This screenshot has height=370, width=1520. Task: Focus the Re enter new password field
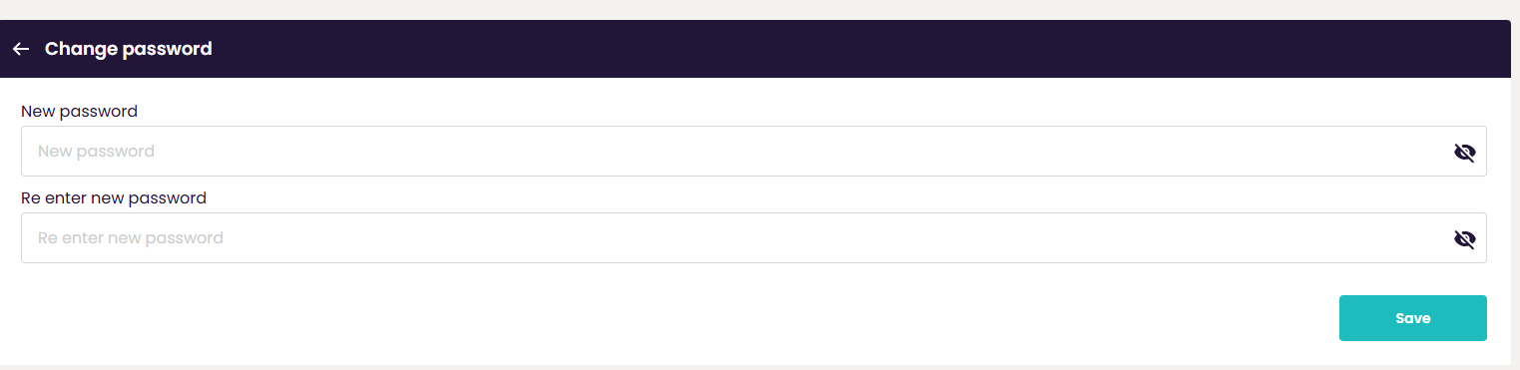pos(754,238)
